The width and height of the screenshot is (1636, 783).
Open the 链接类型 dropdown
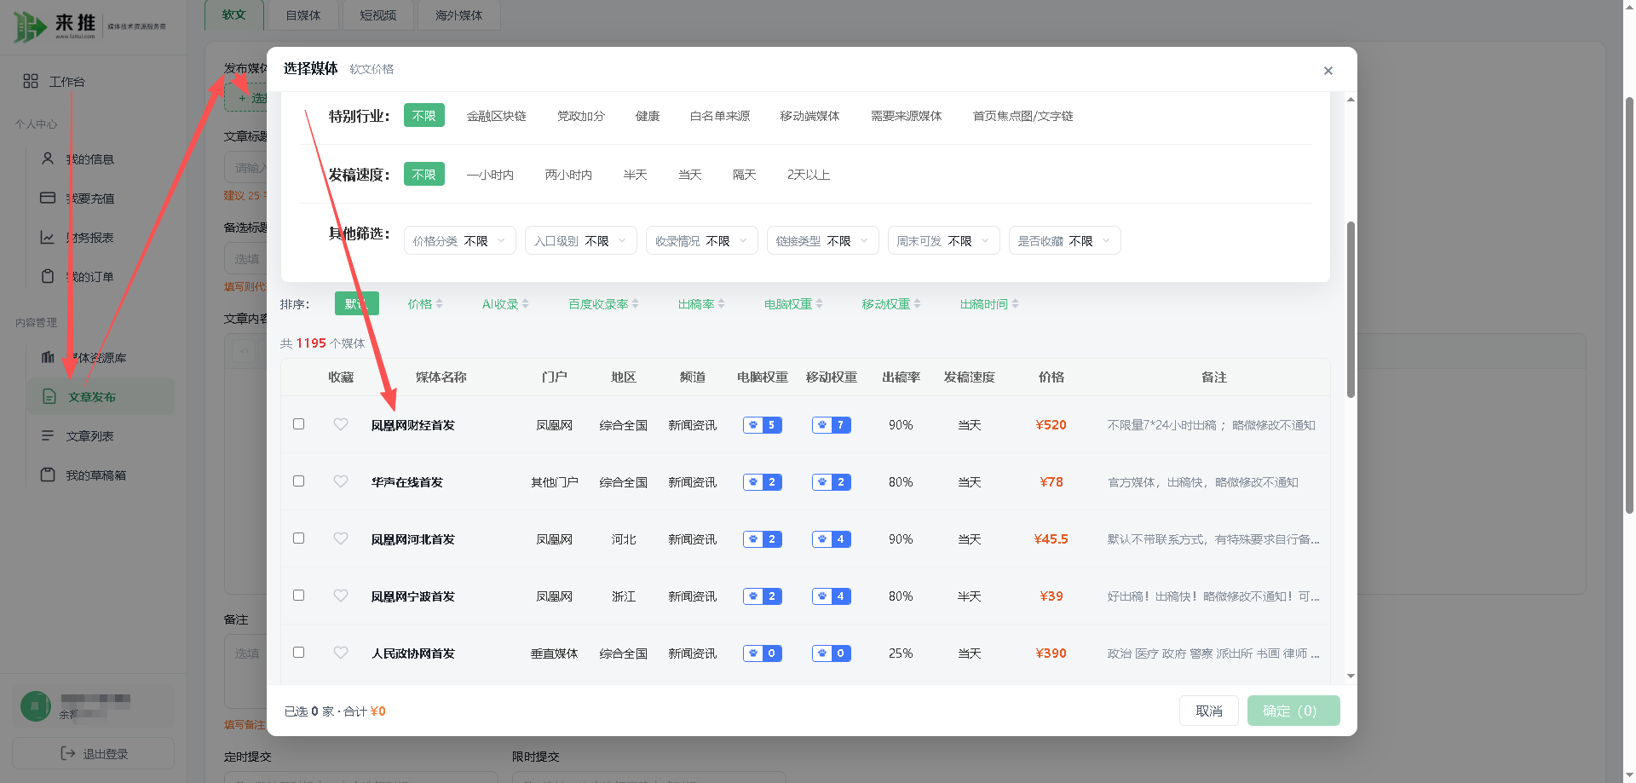(823, 241)
